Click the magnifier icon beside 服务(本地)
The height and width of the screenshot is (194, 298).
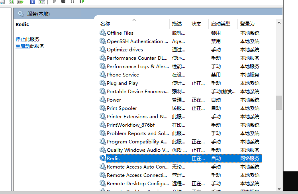point(21,14)
